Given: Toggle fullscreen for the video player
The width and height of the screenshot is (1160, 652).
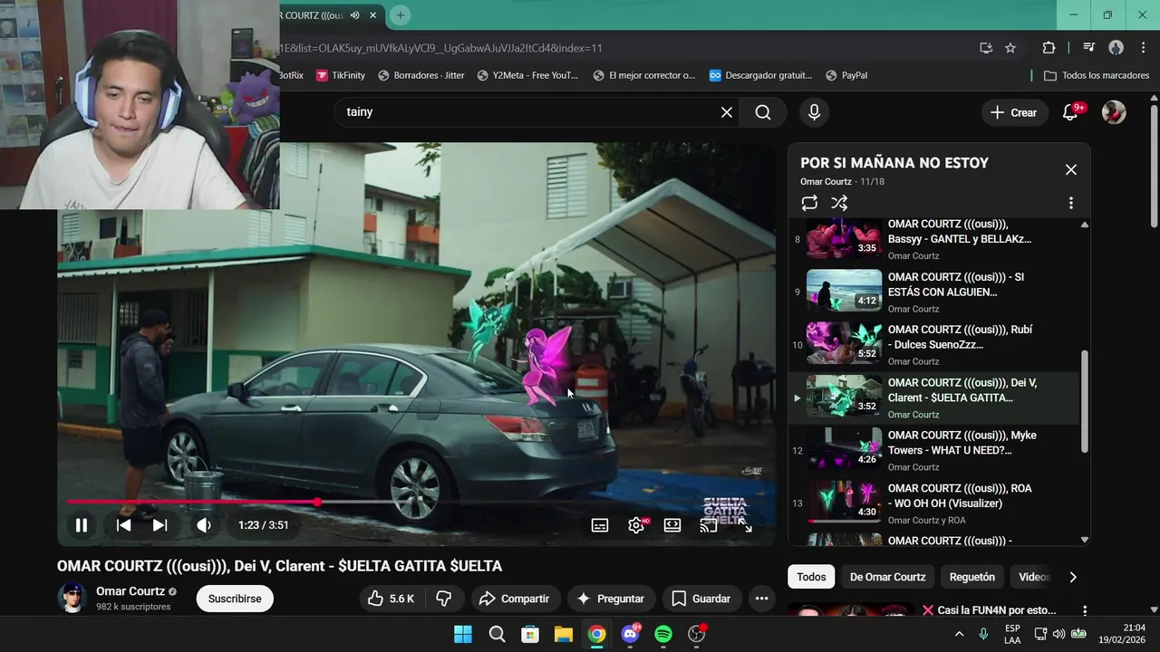Looking at the screenshot, I should (x=745, y=525).
